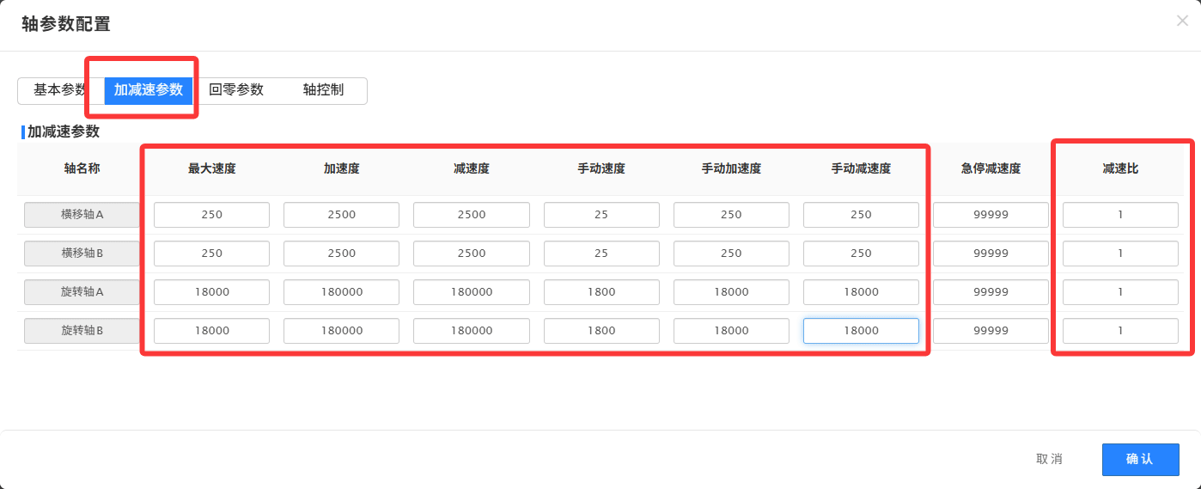Open the 回零参数 tab
This screenshot has width=1201, height=489.
[236, 90]
